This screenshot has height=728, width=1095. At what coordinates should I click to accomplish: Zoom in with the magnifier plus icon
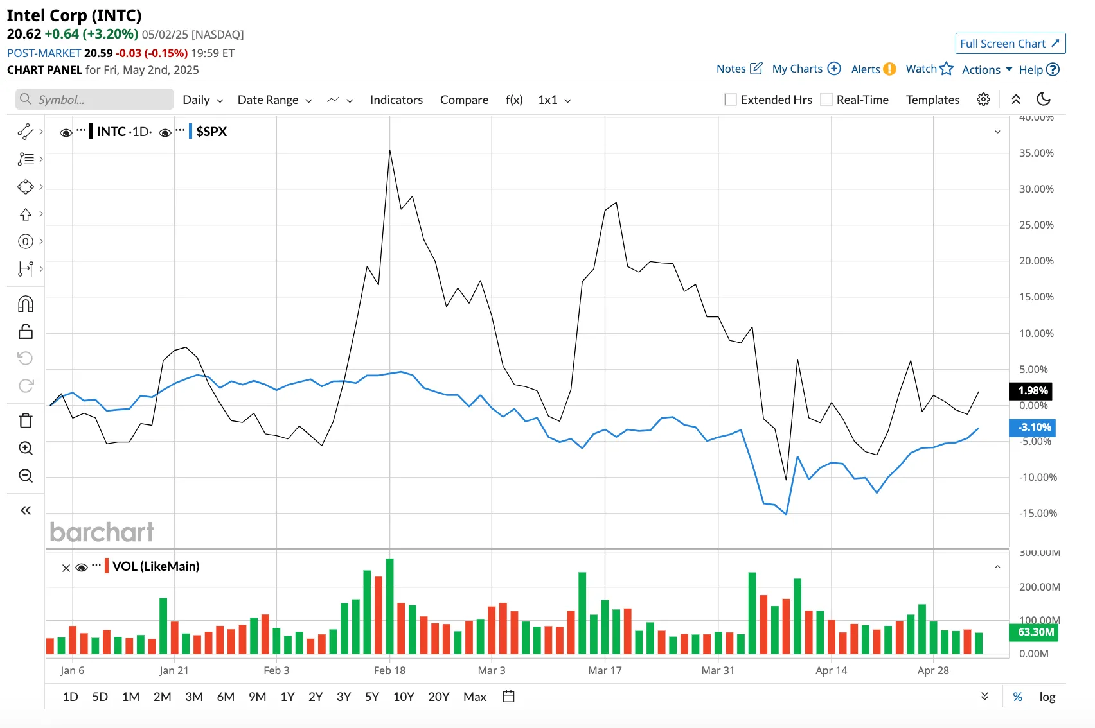pos(25,448)
